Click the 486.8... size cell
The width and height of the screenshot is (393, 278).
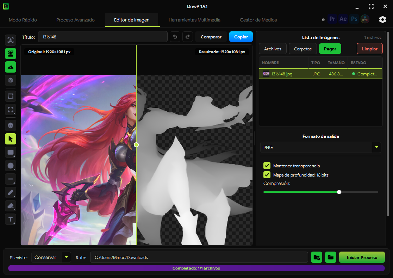336,74
